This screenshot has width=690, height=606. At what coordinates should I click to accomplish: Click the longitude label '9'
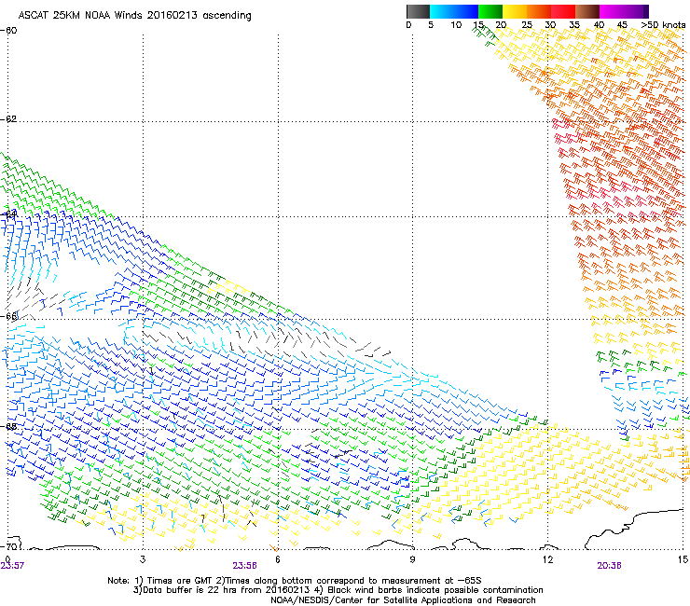pos(412,559)
